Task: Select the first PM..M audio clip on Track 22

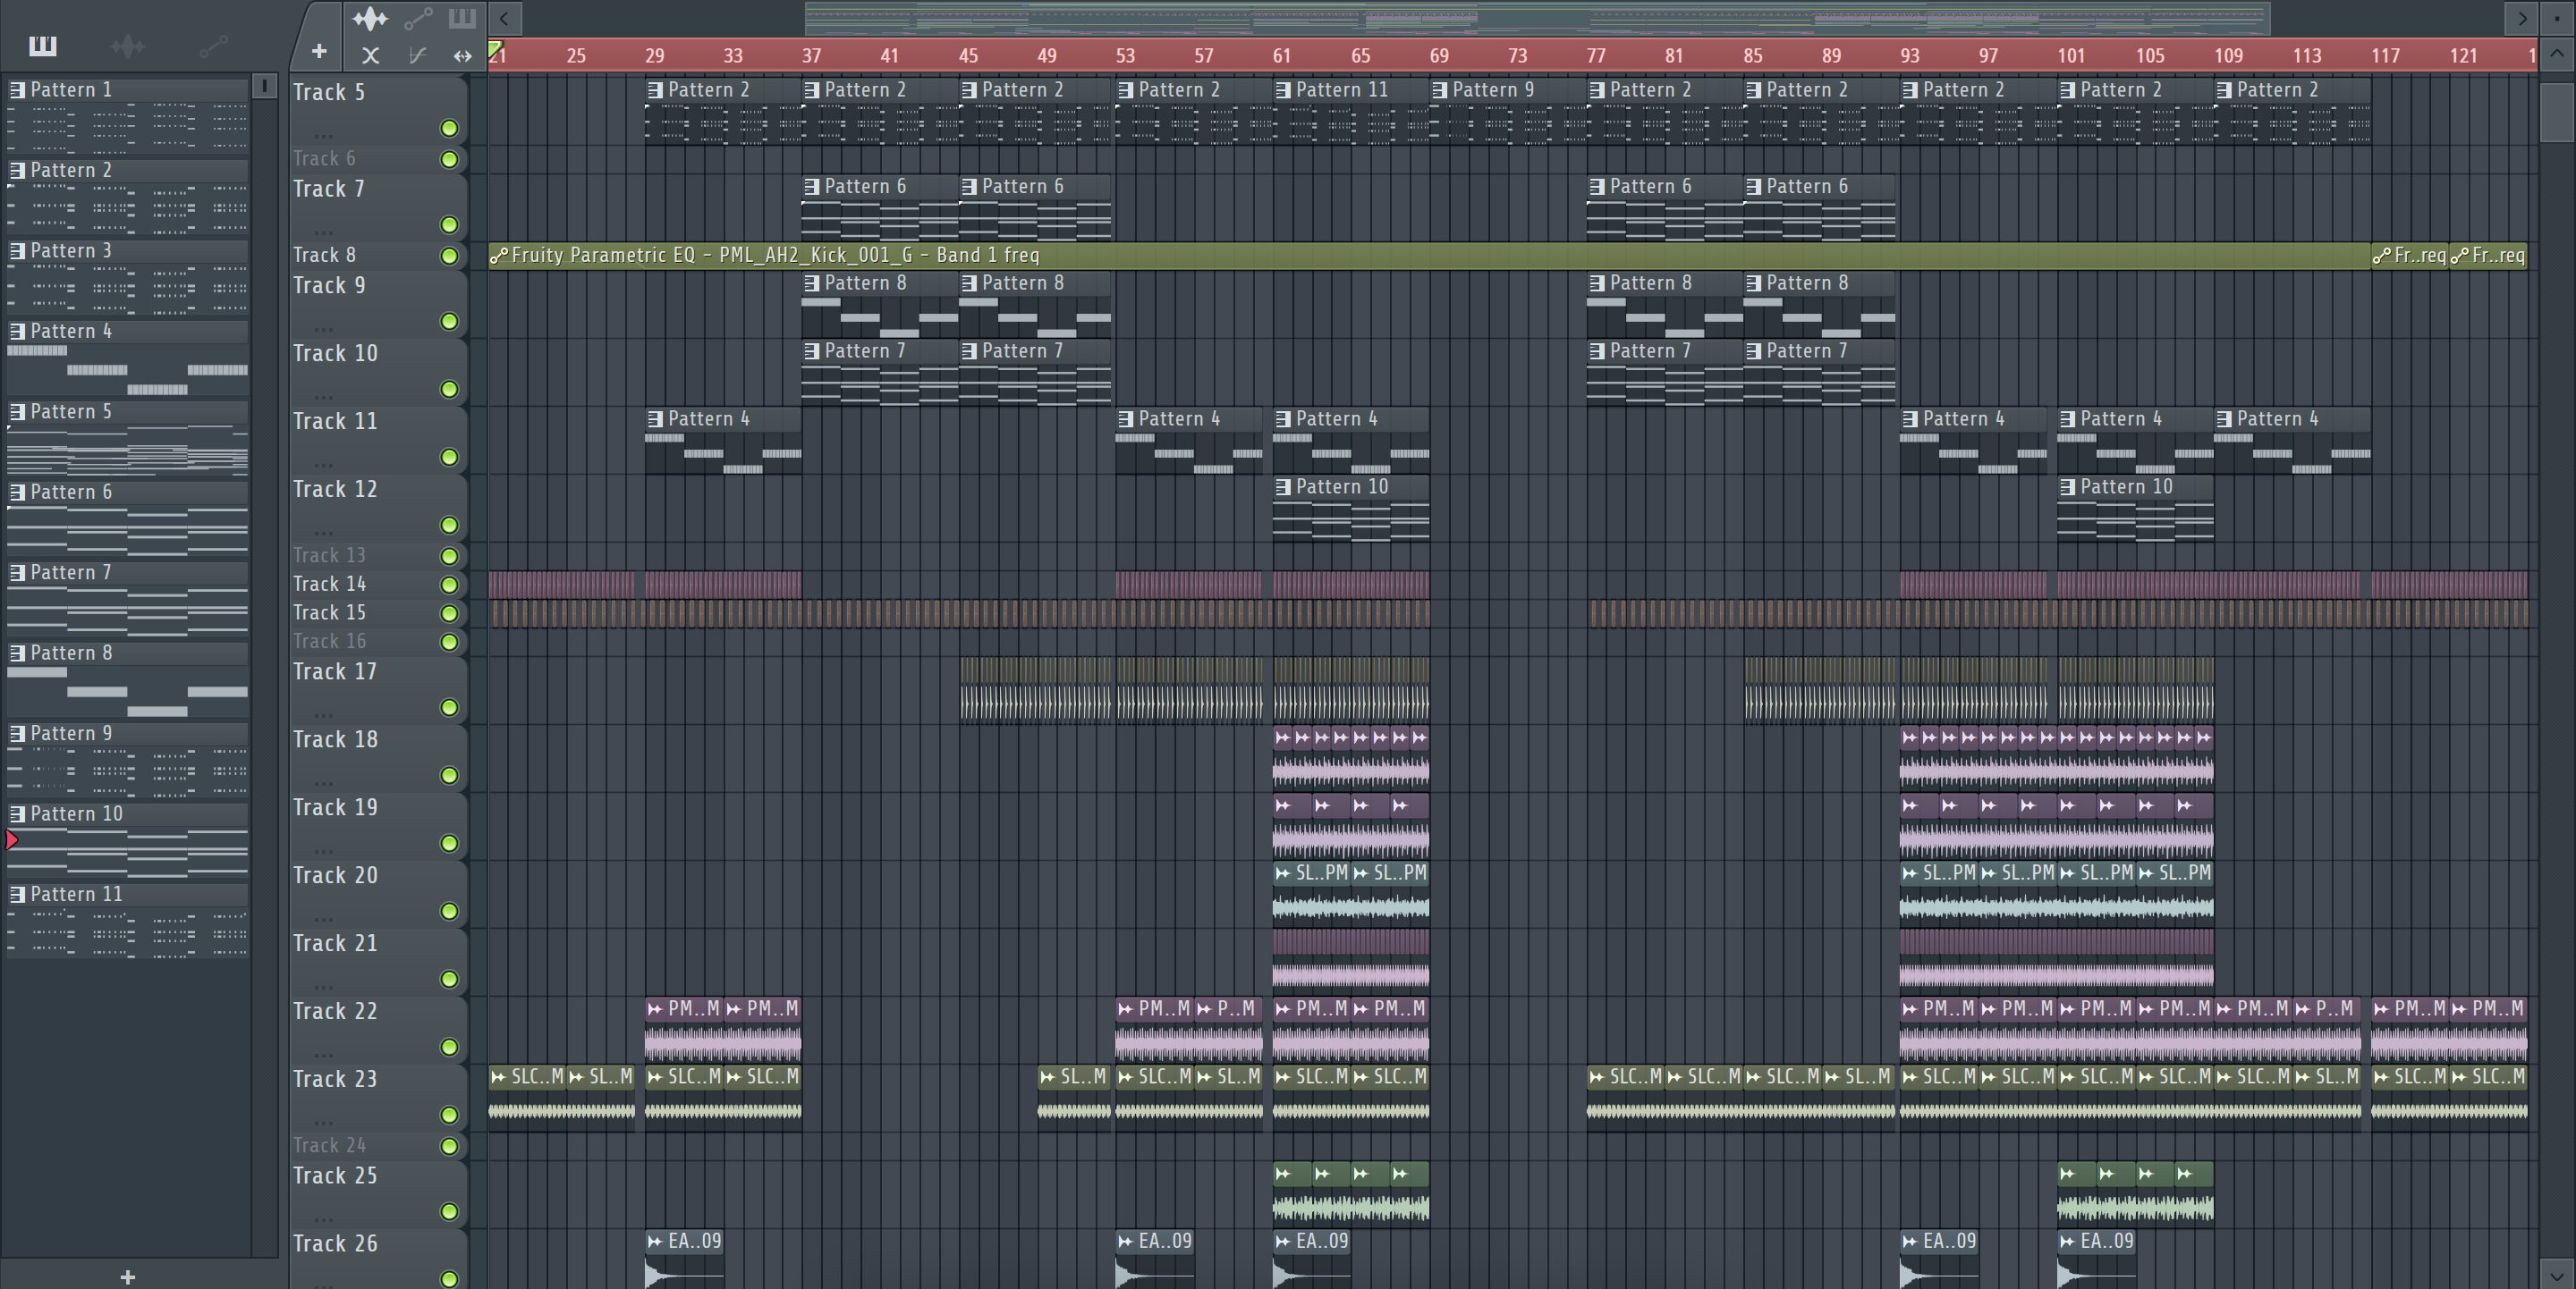Action: (x=684, y=1029)
